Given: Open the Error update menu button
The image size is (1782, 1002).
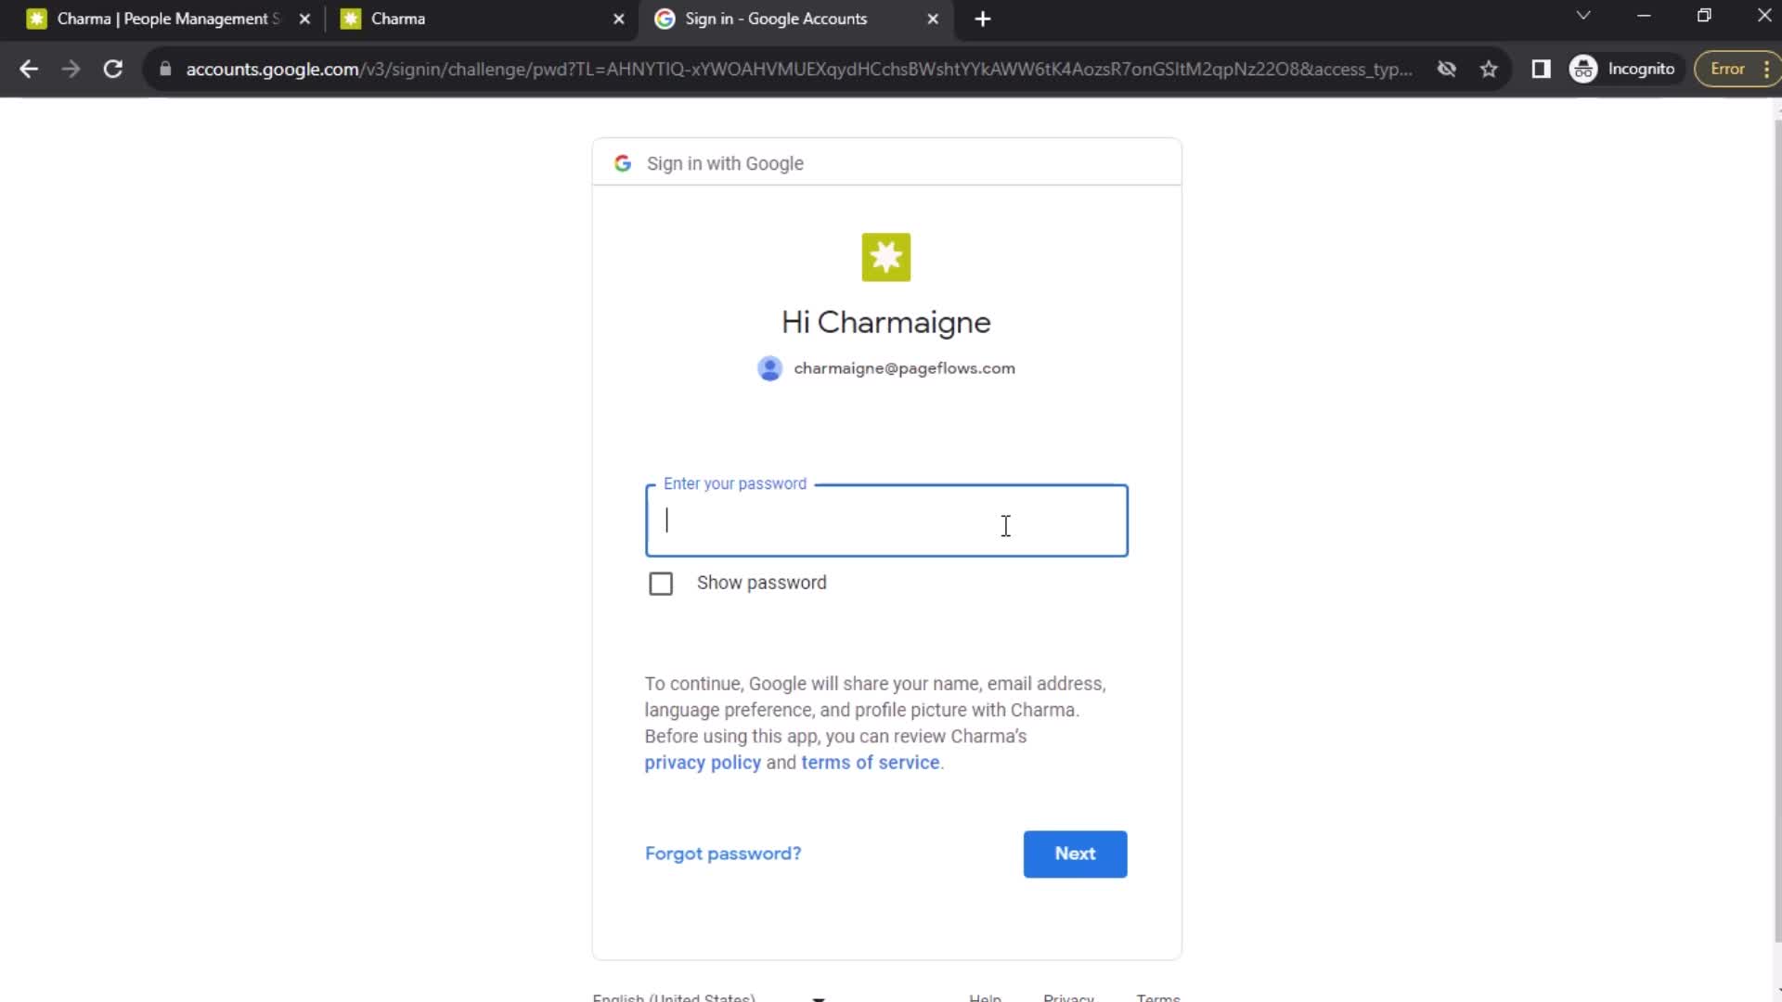Looking at the screenshot, I should 1737,69.
